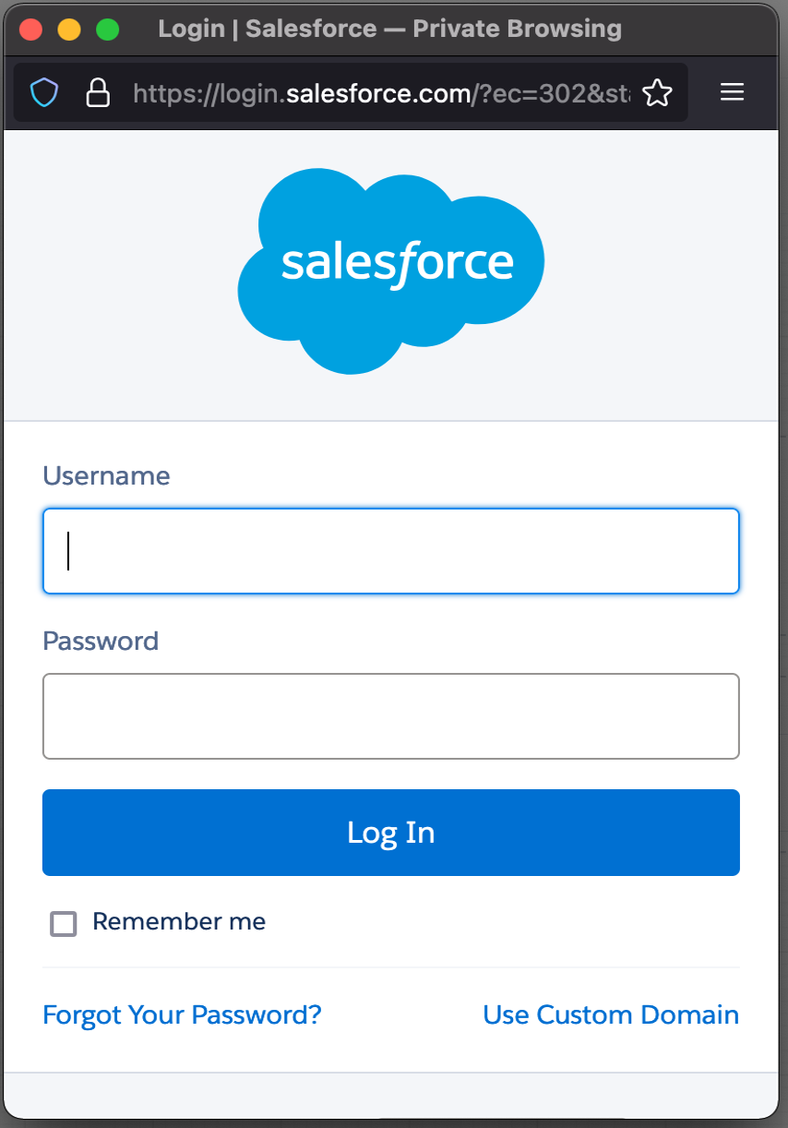Toggle Remember me by clicking its label
The width and height of the screenshot is (788, 1128).
point(178,921)
